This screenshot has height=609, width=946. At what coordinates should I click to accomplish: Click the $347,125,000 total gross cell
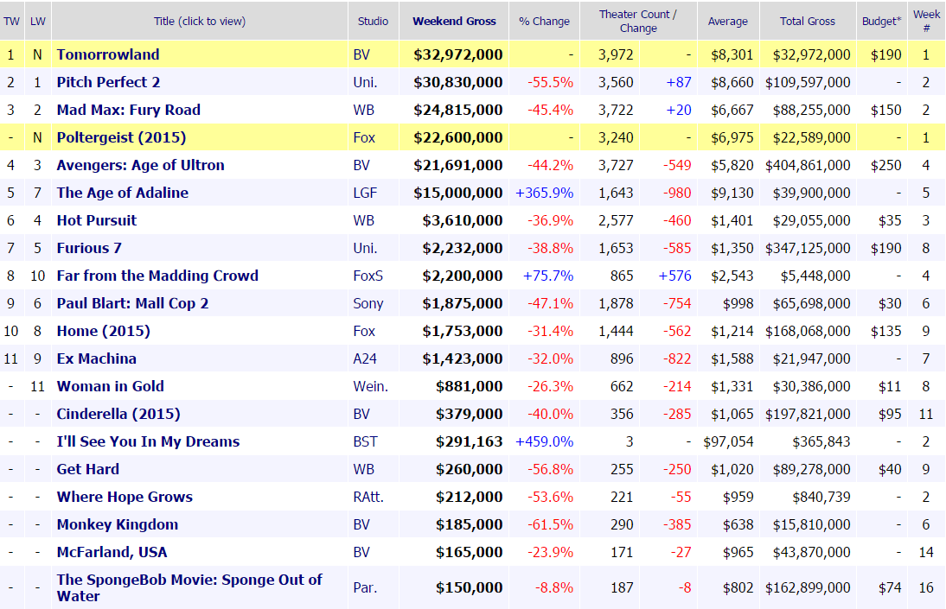808,249
